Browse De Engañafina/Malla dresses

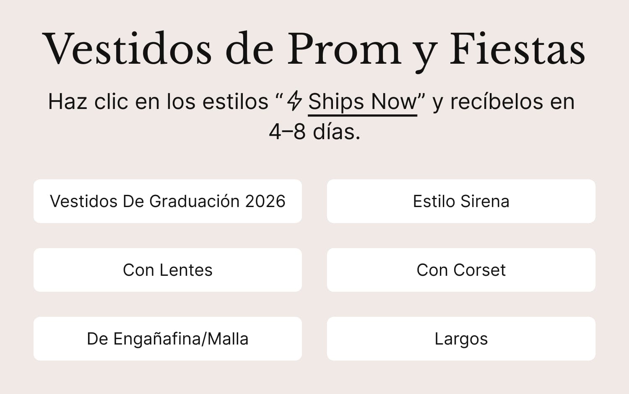point(168,339)
